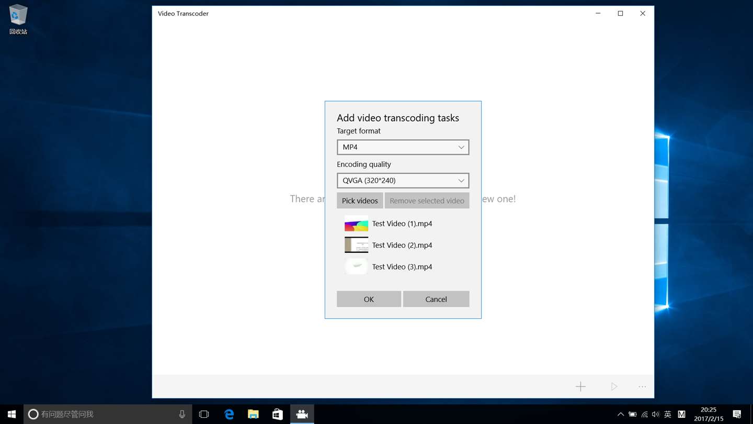Open the Windows Store taskbar icon

(278, 414)
